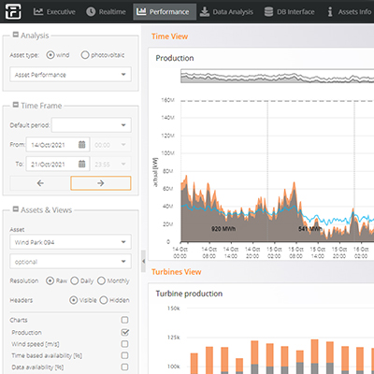Screen dimensions: 374x374
Task: Open the Assets Info tab
Action: tap(349, 11)
